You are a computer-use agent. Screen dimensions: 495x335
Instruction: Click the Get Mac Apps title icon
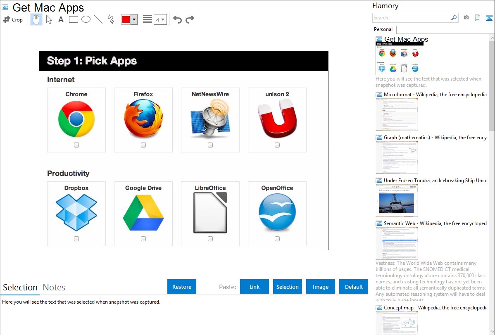(5, 7)
